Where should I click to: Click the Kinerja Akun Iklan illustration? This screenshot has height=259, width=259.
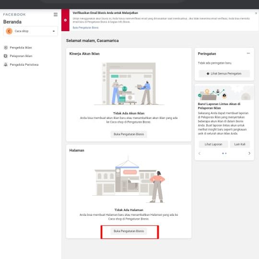(129, 84)
